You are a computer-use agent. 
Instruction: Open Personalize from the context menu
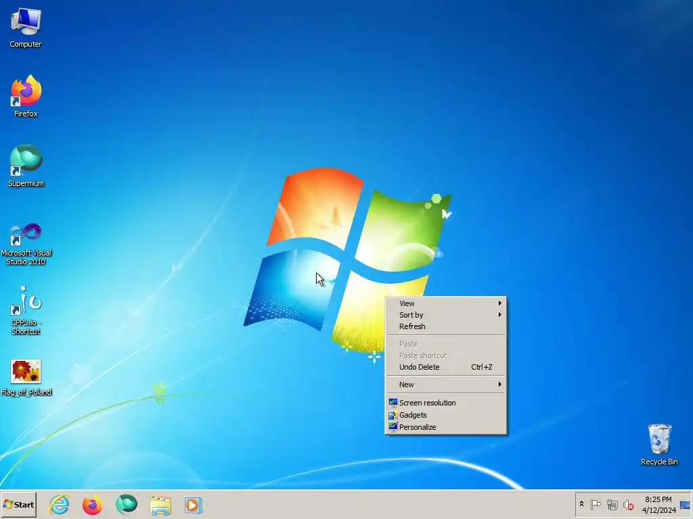(446, 427)
